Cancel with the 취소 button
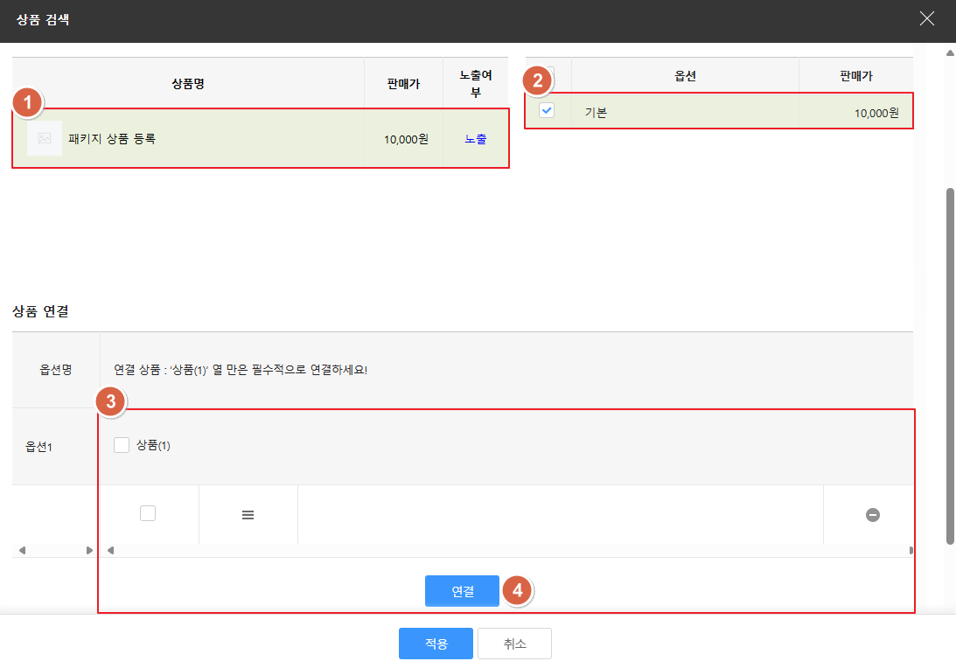This screenshot has width=956, height=668. (514, 644)
